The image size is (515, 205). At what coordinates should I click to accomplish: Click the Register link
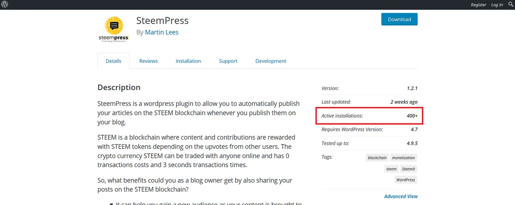pyautogui.click(x=478, y=5)
